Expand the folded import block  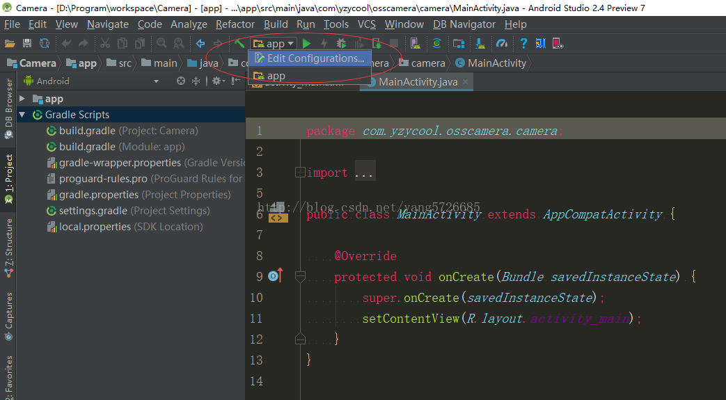300,173
